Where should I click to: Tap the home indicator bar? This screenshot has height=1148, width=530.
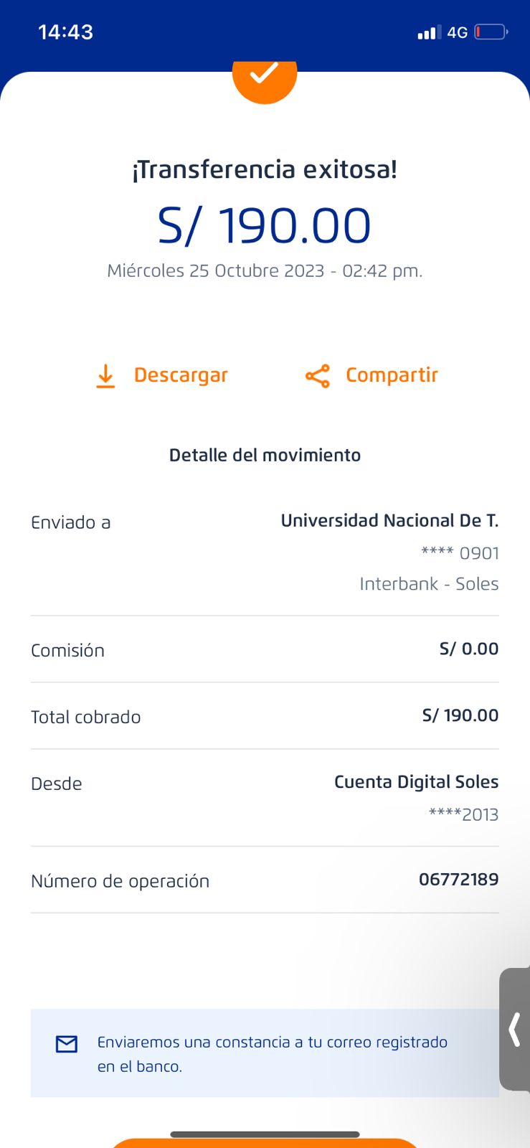tap(265, 1134)
